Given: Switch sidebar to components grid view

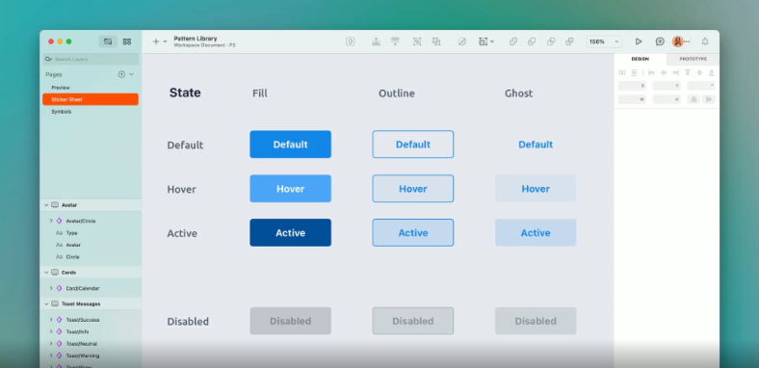Looking at the screenshot, I should [127, 41].
